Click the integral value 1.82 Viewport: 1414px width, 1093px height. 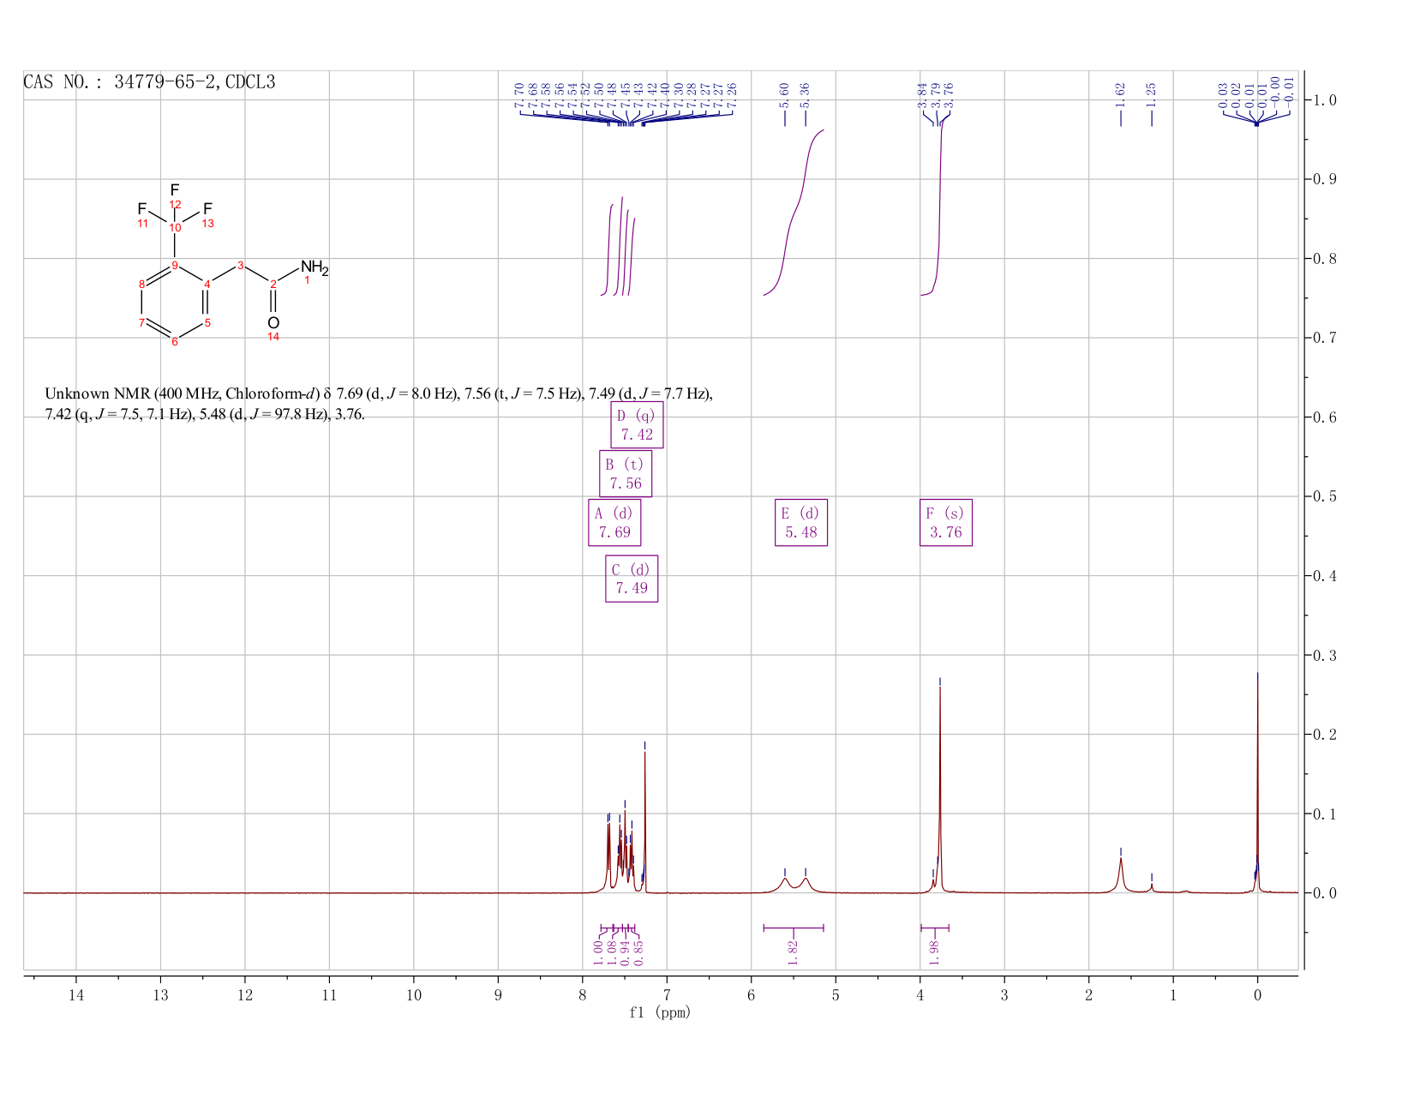coord(794,952)
